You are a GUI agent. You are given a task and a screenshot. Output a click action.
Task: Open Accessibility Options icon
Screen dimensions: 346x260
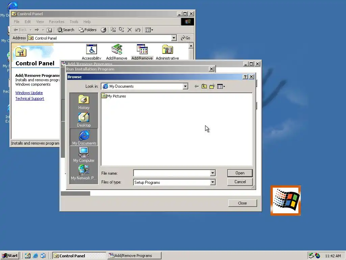tap(91, 52)
